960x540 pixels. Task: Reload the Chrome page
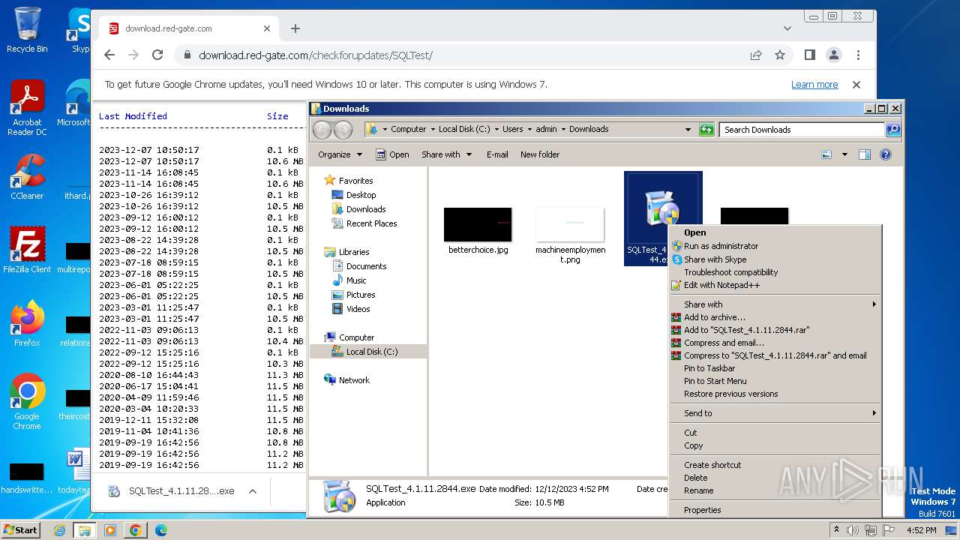pos(157,55)
